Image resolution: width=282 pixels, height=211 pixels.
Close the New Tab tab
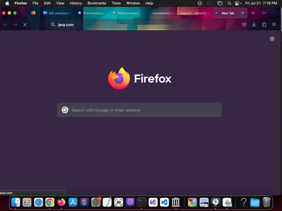pos(242,13)
